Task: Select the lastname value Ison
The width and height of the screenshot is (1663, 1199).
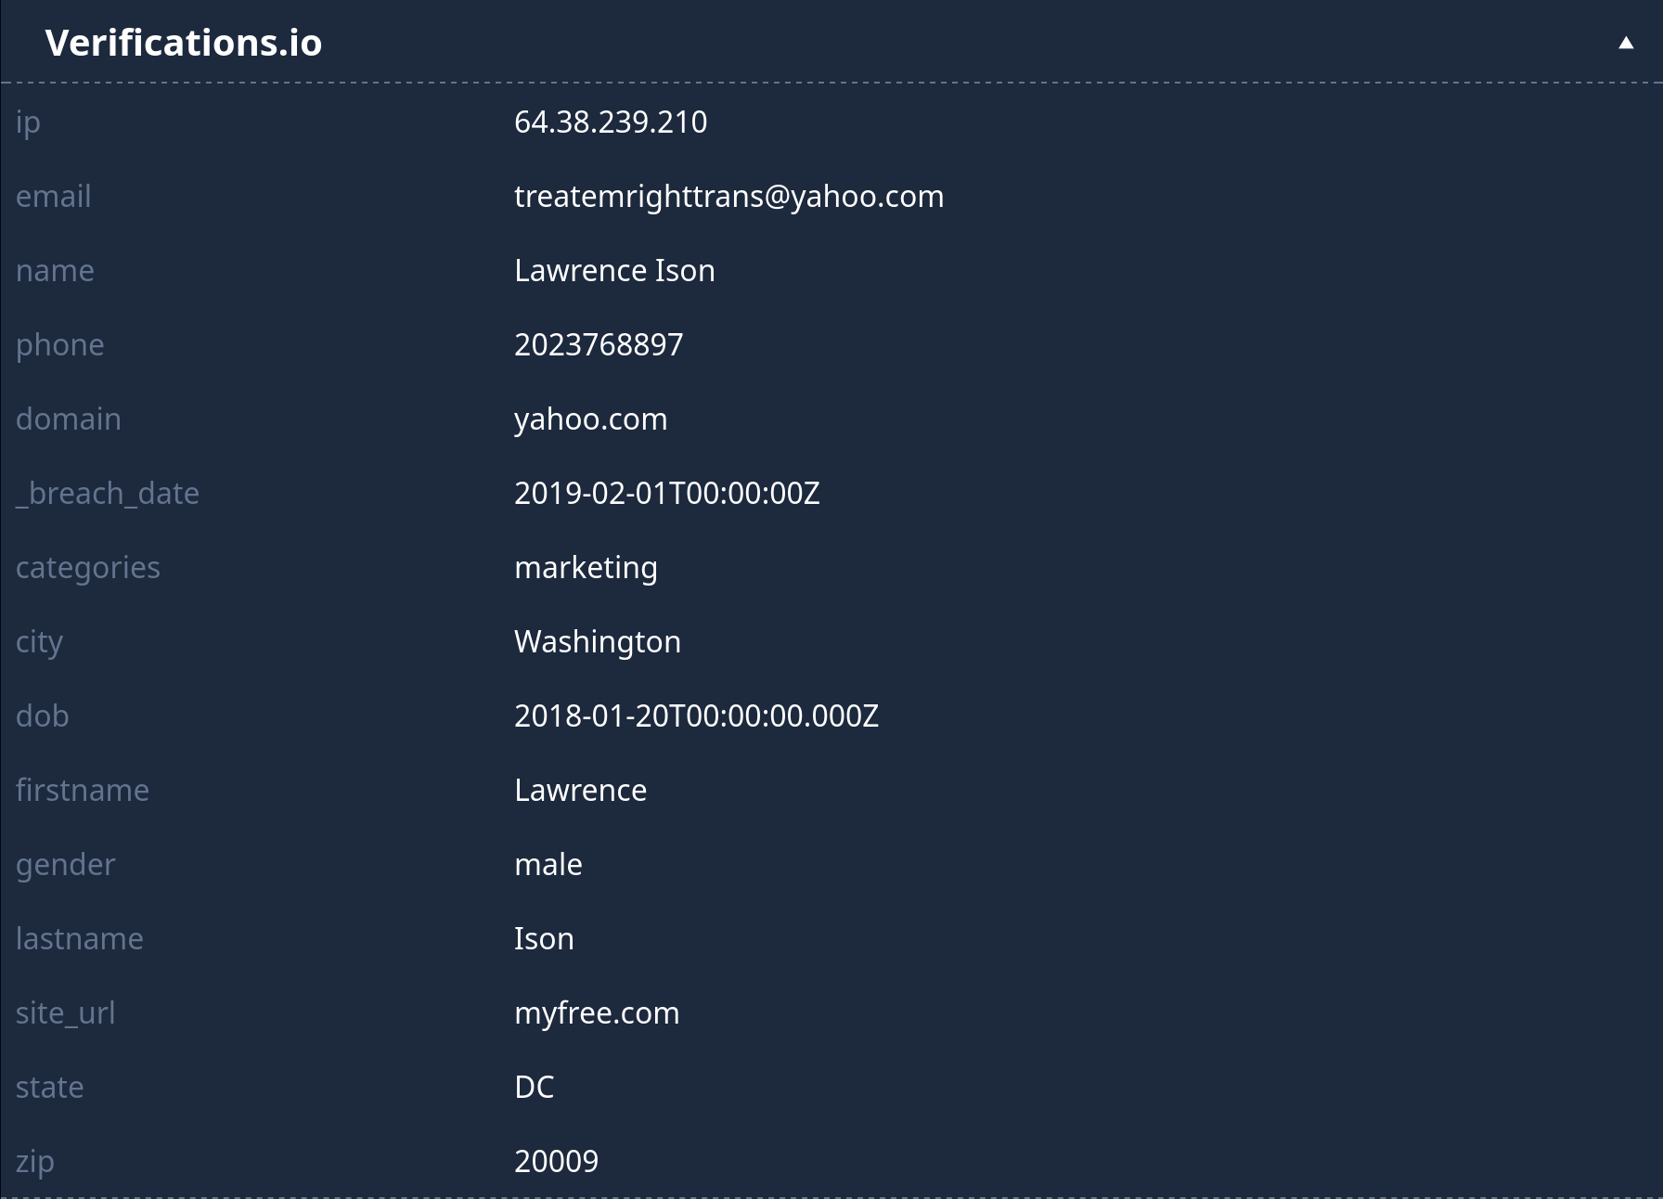Action: (544, 938)
